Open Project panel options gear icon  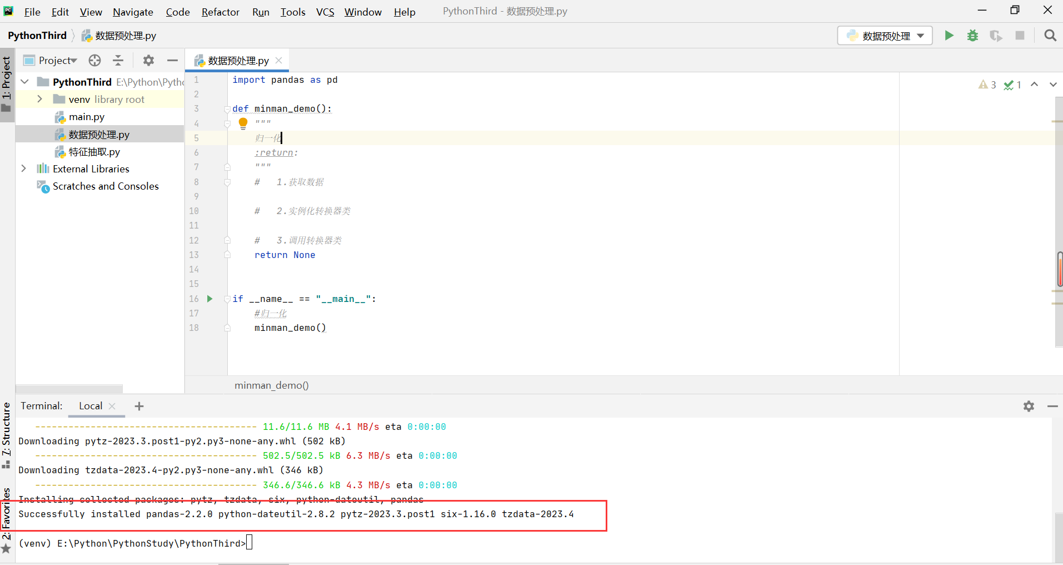(x=148, y=60)
